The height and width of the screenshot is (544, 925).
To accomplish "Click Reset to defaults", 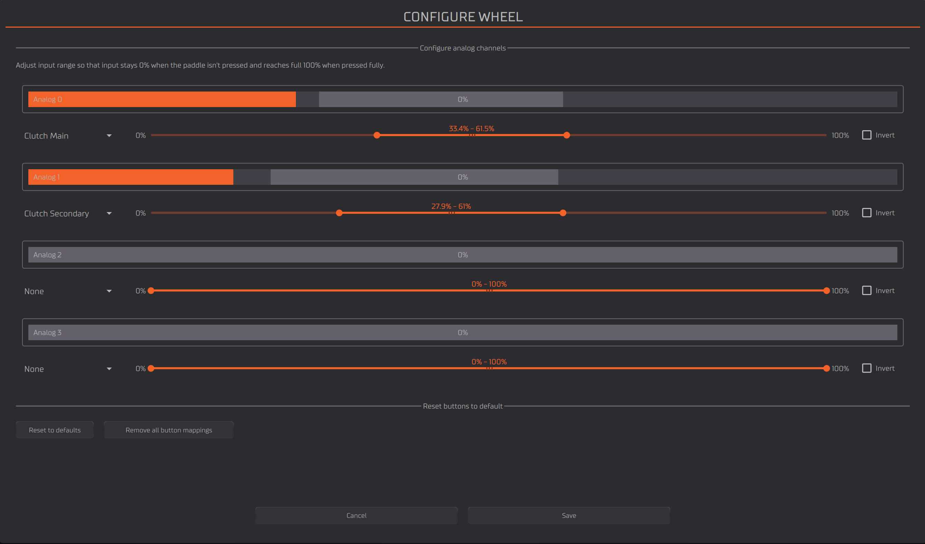I will (x=55, y=430).
